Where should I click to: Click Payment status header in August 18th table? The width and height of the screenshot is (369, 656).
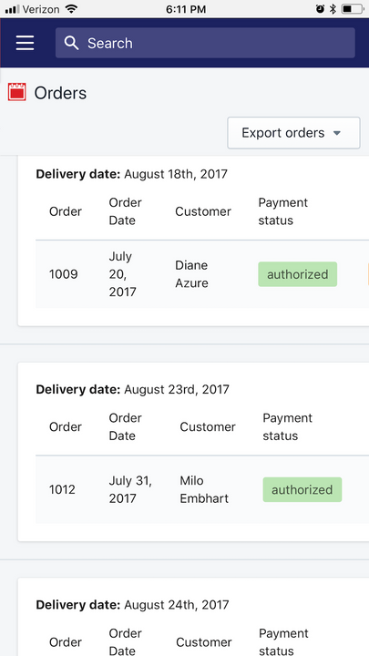(282, 211)
